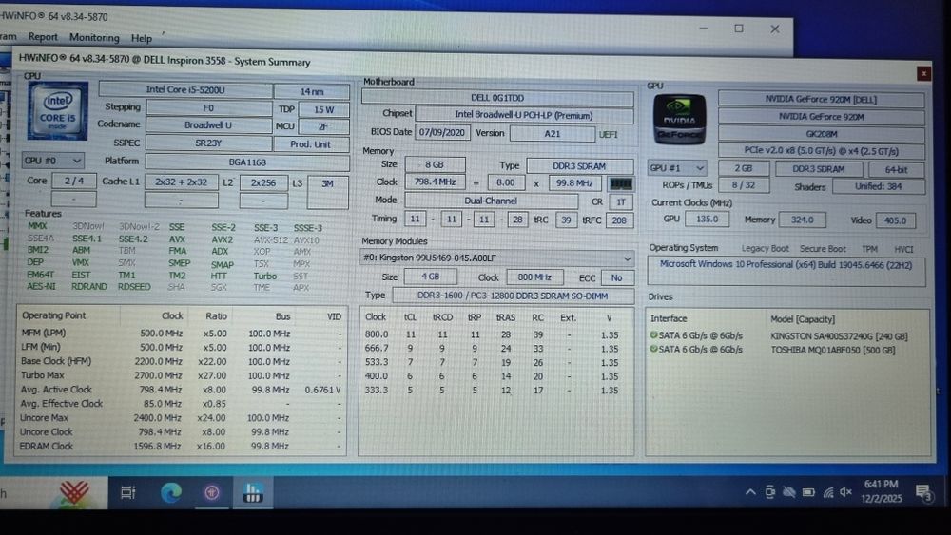The height and width of the screenshot is (535, 951).
Task: Click the 2x32 + 2x32 L1 cache field
Action: click(x=181, y=182)
